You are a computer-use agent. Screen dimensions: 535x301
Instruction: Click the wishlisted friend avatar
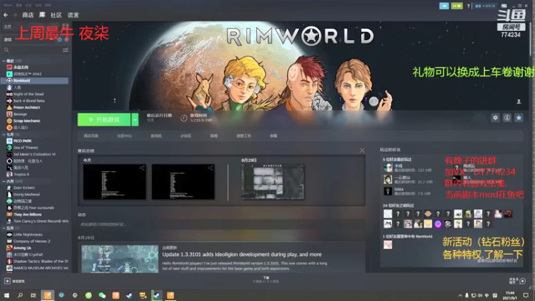[x=388, y=244]
